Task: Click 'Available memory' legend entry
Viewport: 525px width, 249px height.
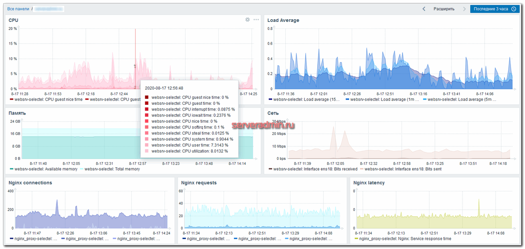Action: click(43, 169)
